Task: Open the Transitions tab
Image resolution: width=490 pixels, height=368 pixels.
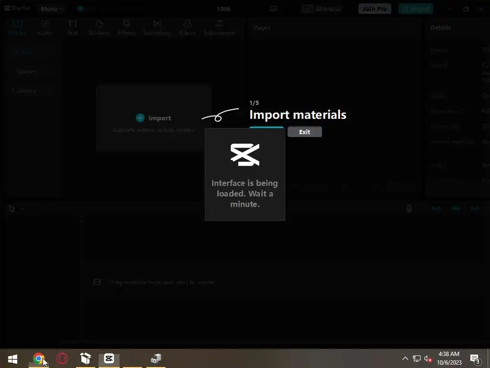Action: [157, 28]
